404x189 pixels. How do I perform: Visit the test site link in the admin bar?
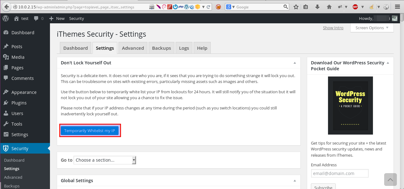(21, 19)
